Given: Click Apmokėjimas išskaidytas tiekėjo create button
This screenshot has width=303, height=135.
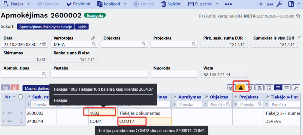Looking at the screenshot, I should [46, 27].
